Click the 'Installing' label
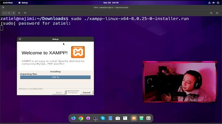This screenshot has width=222, height=124. click(55, 72)
